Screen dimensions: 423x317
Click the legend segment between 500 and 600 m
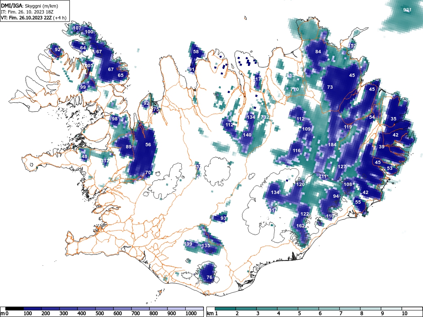[104, 309]
